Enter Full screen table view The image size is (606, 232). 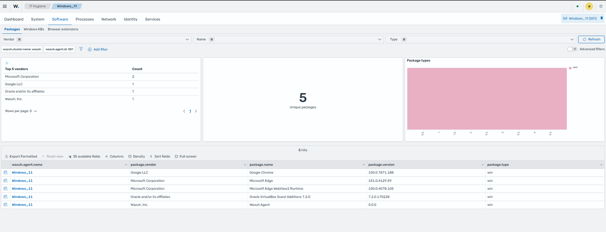tap(186, 157)
